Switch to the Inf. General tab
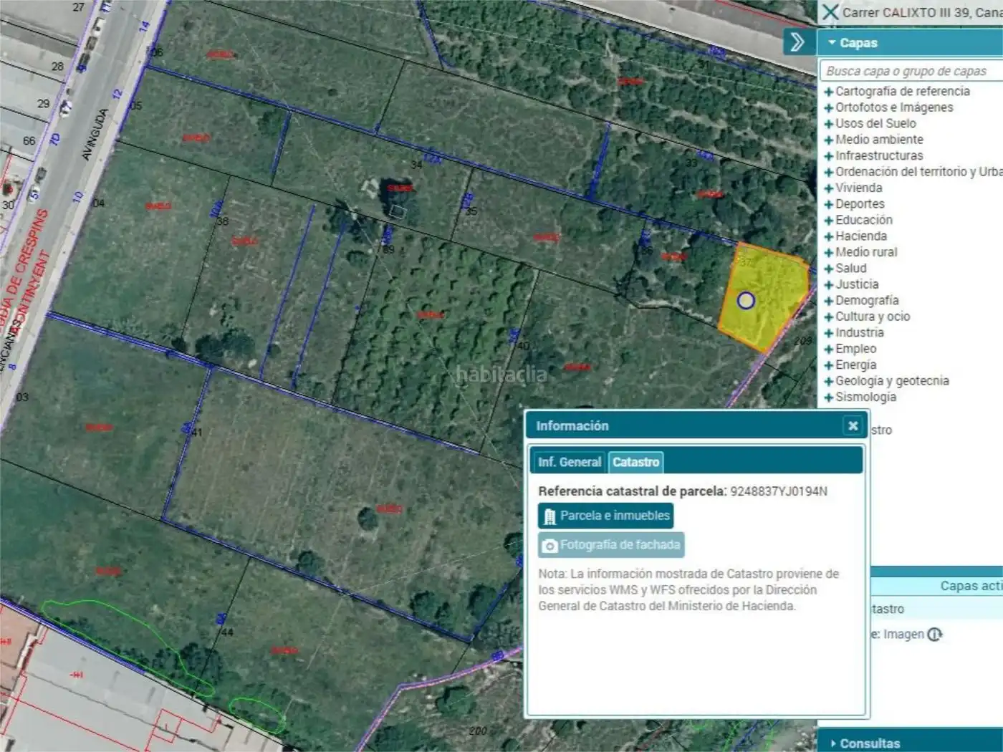Screen dimensions: 1003x752 tap(570, 463)
